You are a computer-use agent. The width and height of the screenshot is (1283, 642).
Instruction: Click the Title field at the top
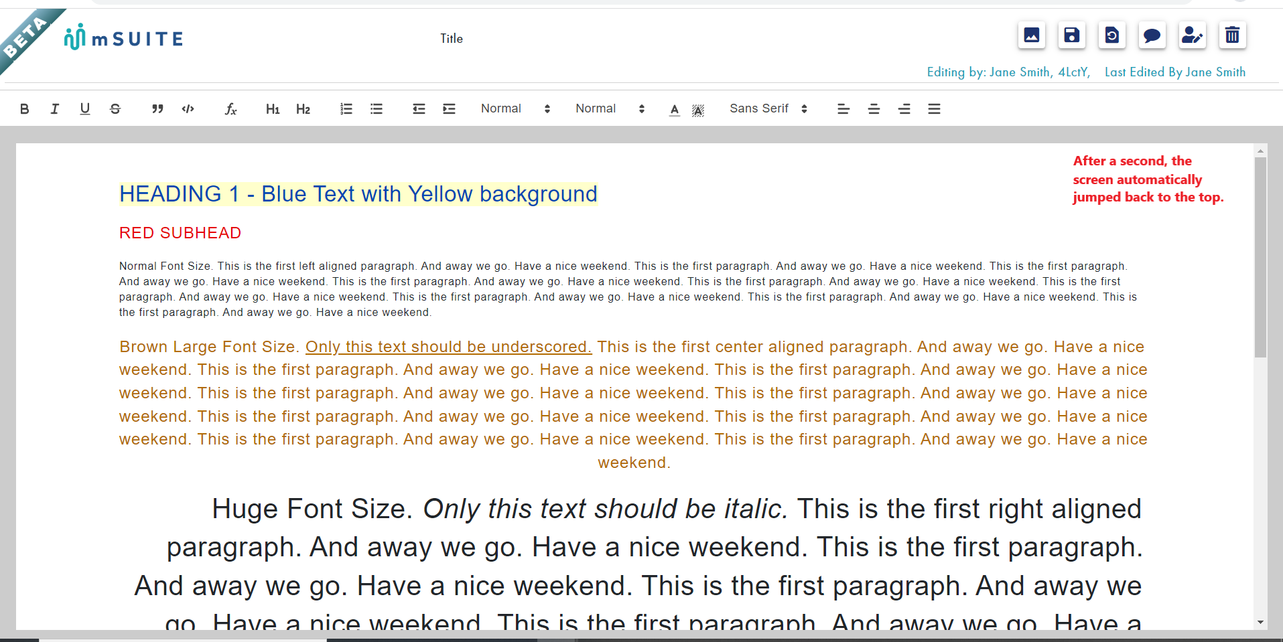(x=452, y=38)
